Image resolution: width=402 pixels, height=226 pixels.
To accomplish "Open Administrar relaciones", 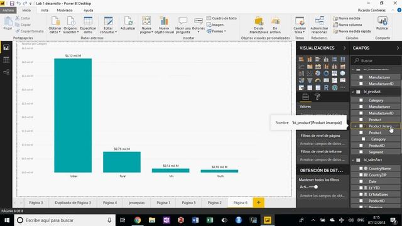I will coord(319,25).
